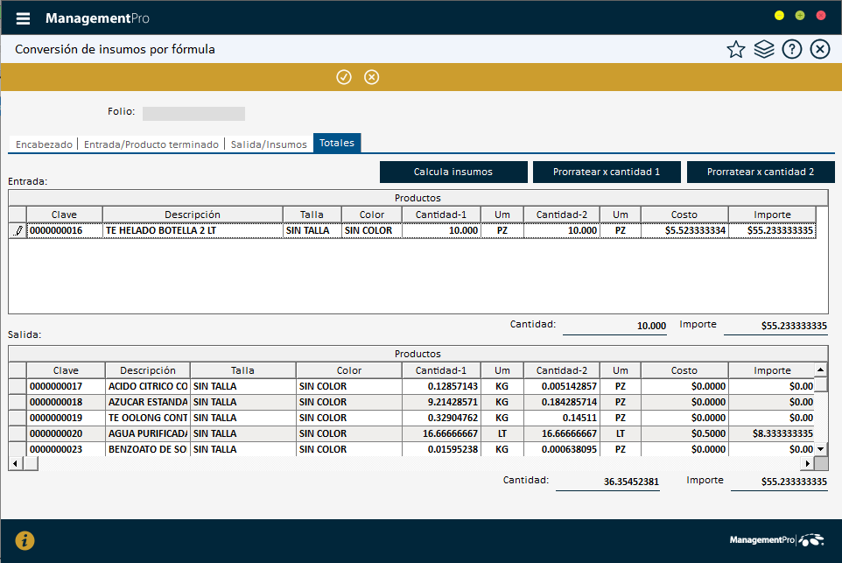The image size is (842, 563).
Task: Click the costo cell $0.5000
Action: [684, 433]
